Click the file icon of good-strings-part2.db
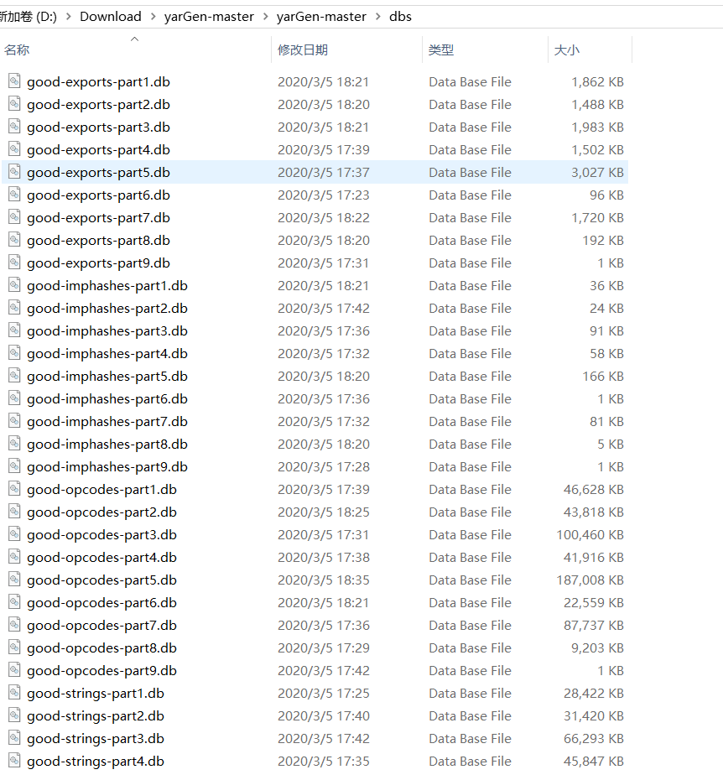 point(14,715)
